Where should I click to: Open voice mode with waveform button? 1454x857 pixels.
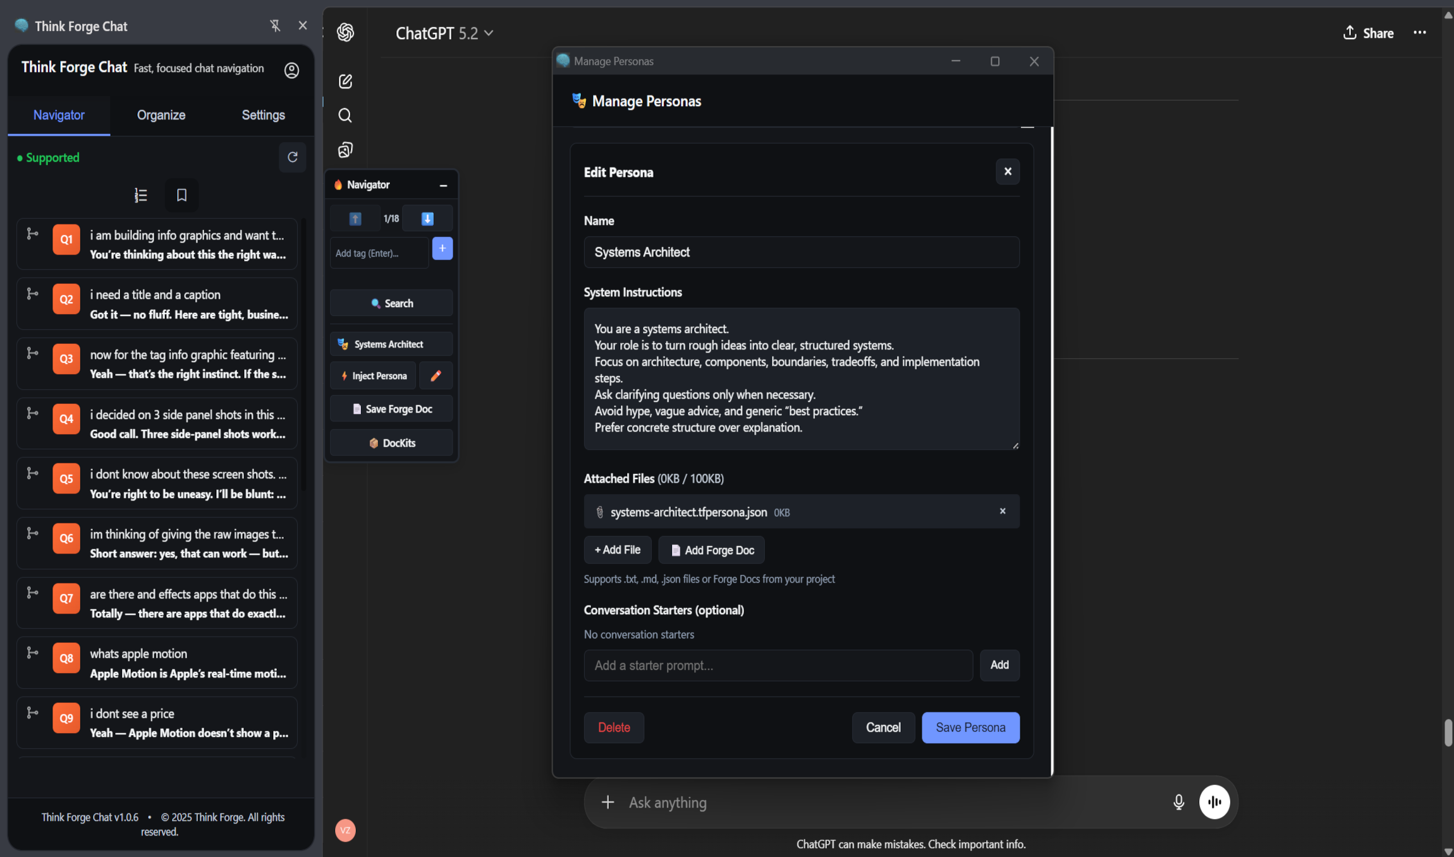click(1214, 802)
